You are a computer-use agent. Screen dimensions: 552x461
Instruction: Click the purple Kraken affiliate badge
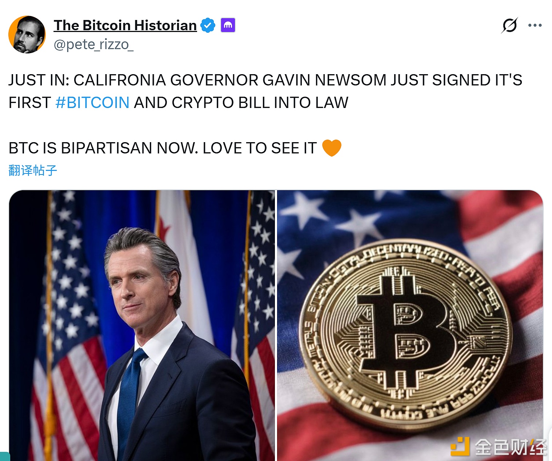(x=228, y=25)
